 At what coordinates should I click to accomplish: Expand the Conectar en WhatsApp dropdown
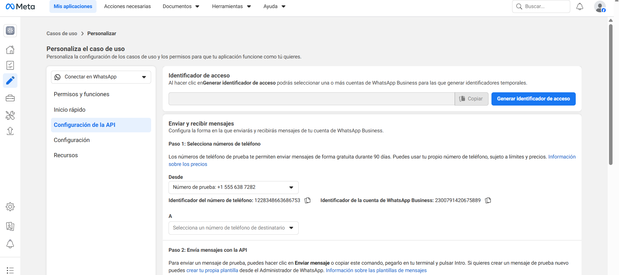(101, 77)
